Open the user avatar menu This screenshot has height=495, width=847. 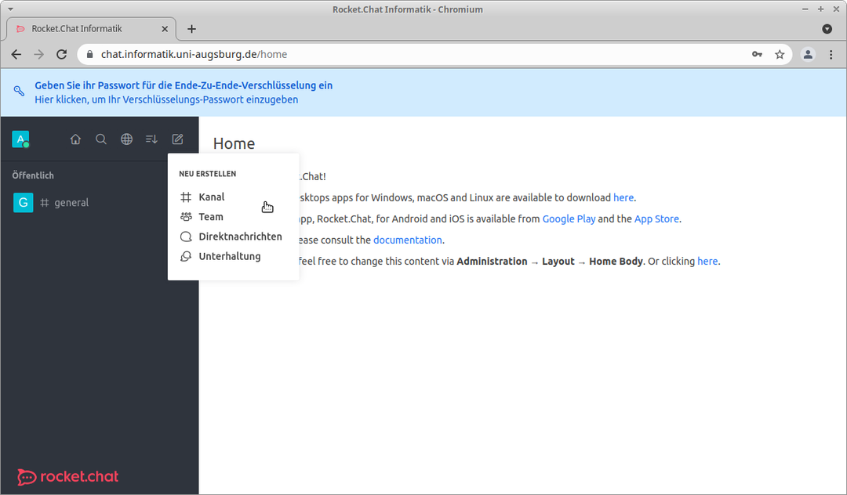pos(20,139)
